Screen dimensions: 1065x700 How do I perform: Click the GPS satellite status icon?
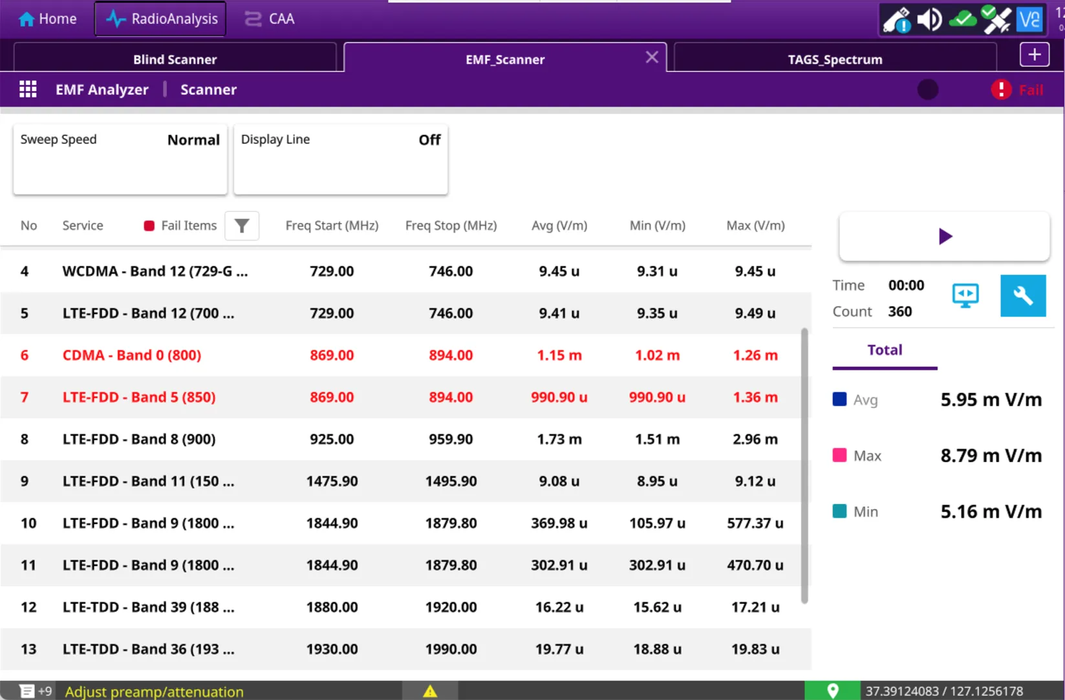pos(996,19)
